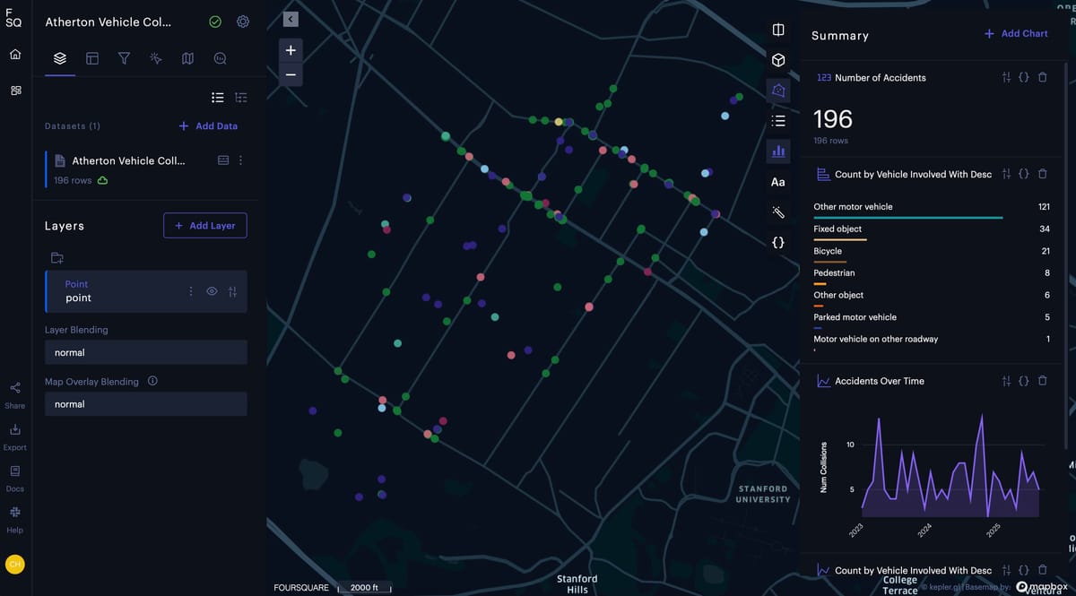Configure the Number of Accidents chart
1076x596 pixels.
1006,78
